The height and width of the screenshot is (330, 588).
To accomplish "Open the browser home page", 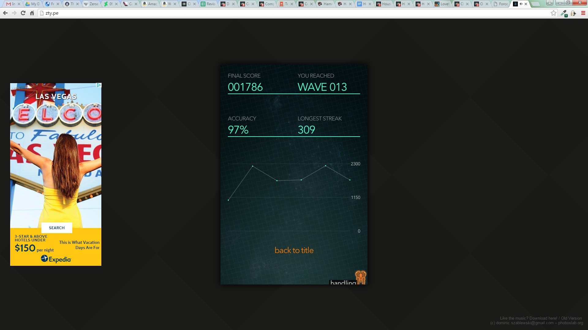I will [x=32, y=13].
